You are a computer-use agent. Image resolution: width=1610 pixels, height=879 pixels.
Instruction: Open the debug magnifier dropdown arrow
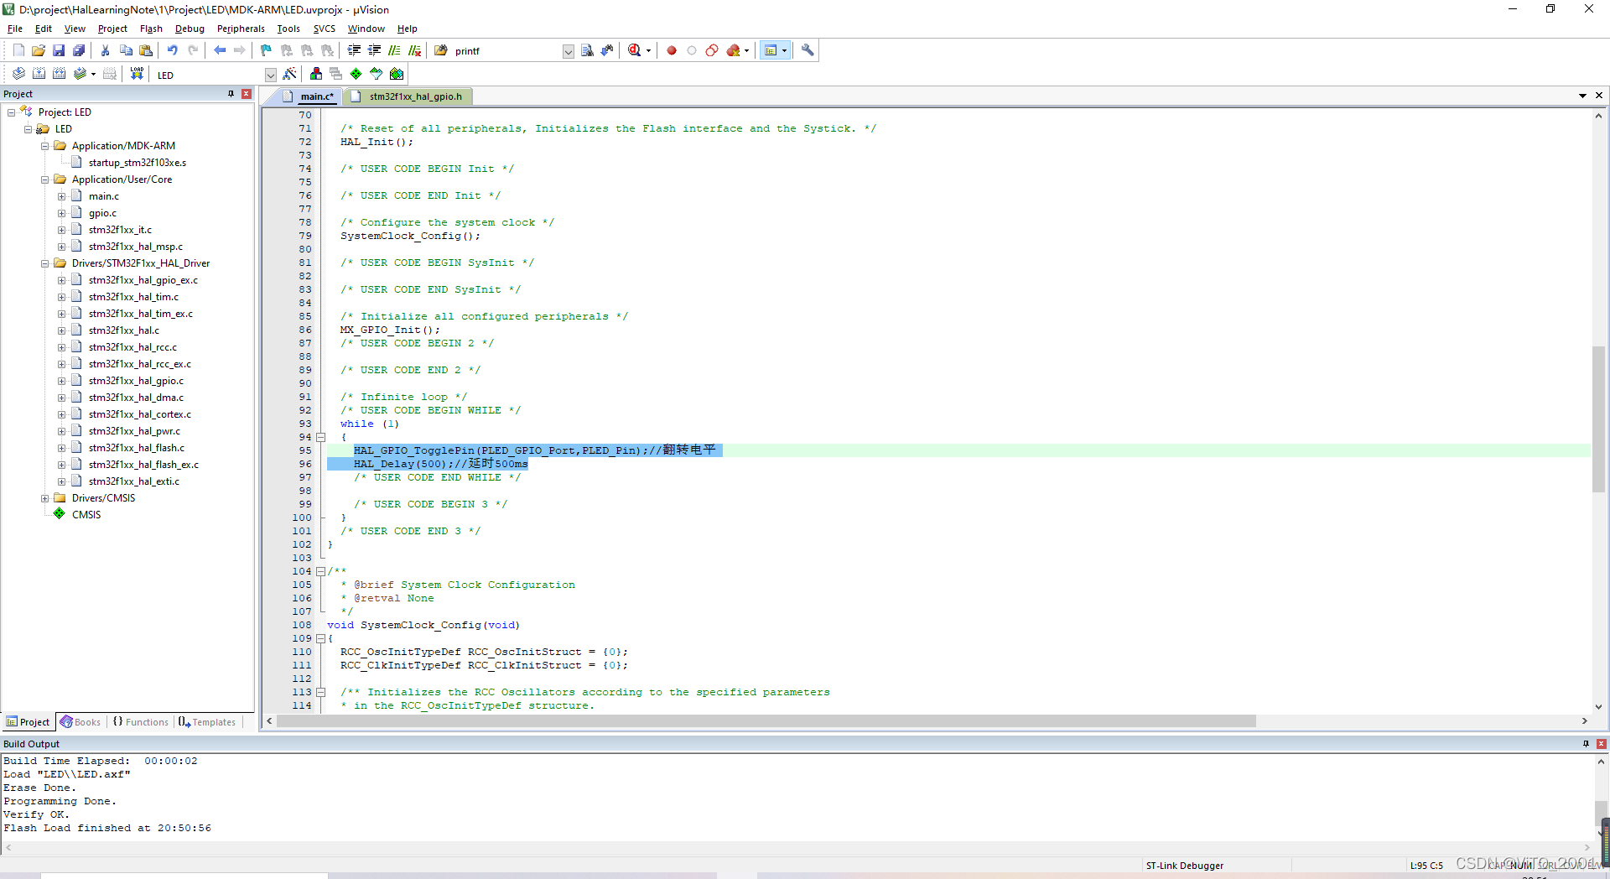(648, 50)
